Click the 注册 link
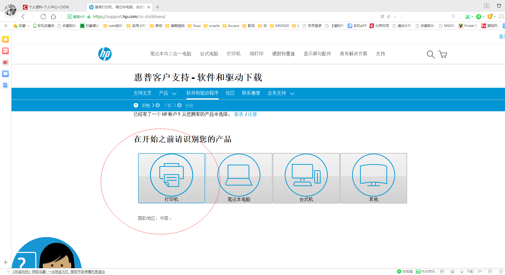The image size is (505, 275). 252,114
